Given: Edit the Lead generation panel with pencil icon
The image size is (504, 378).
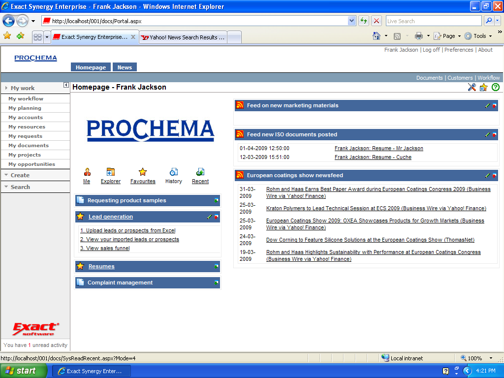Looking at the screenshot, I should [209, 217].
